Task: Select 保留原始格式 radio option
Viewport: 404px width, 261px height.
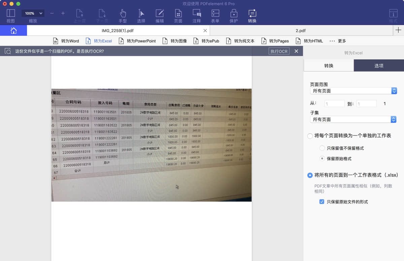Action: tap(322, 158)
